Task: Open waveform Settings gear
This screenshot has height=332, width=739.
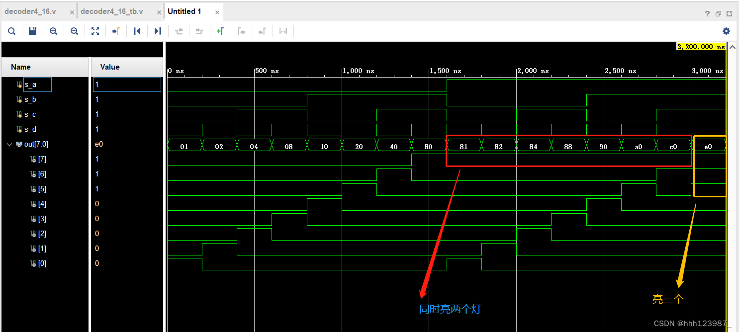Action: coord(726,31)
